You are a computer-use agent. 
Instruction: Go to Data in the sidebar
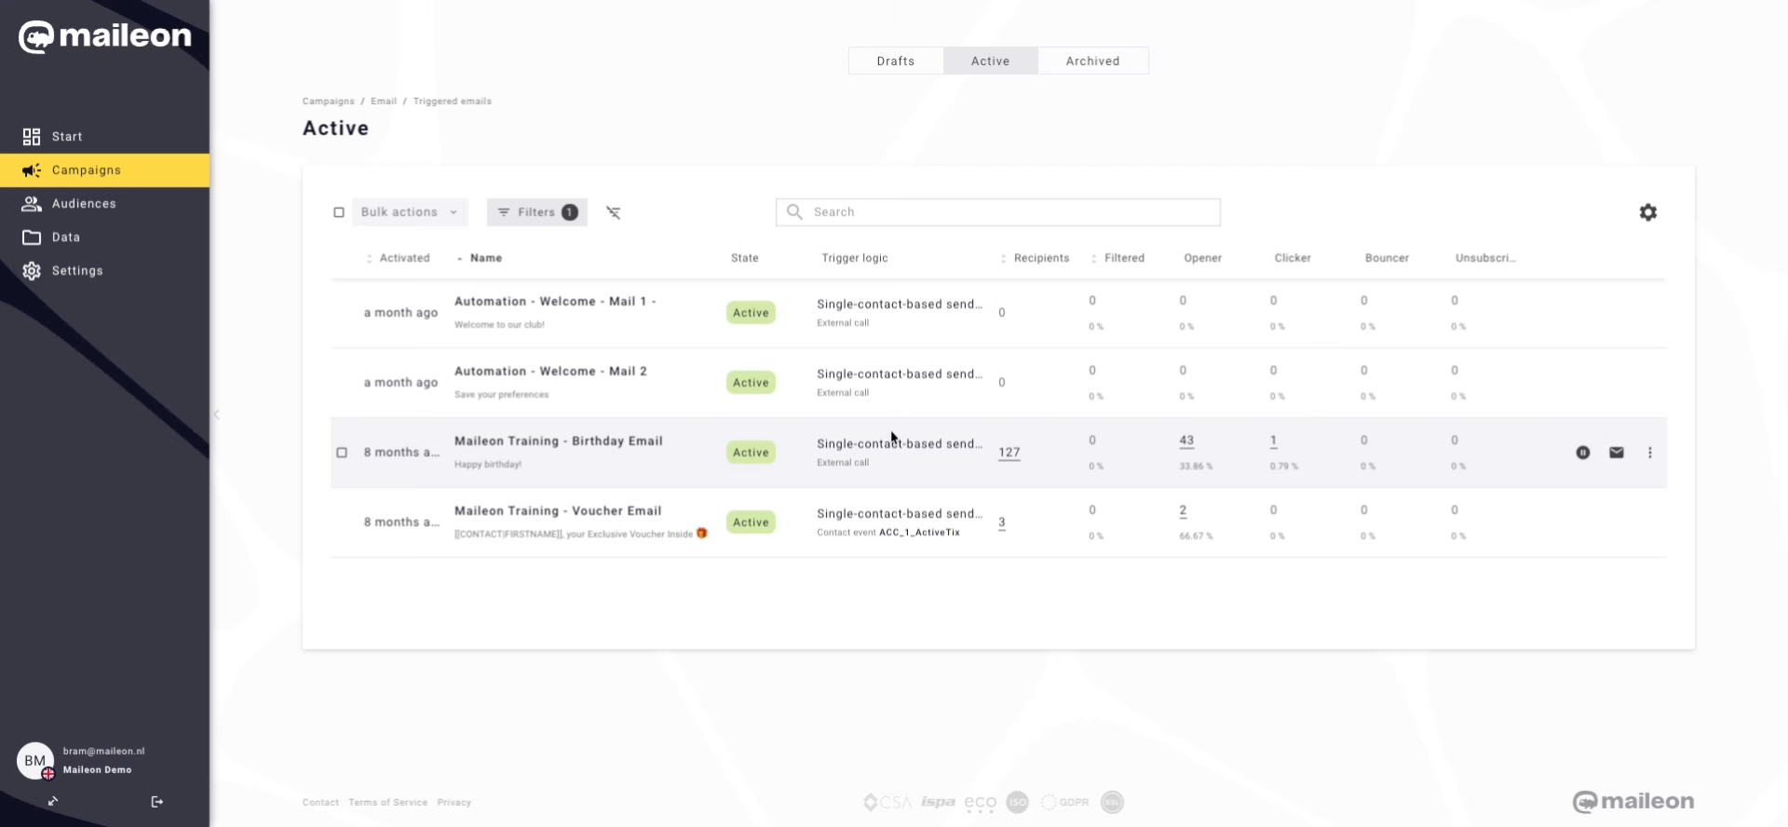click(65, 237)
